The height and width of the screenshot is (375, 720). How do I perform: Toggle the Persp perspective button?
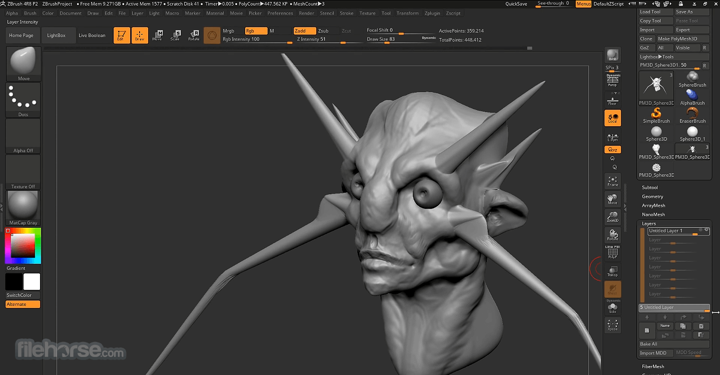pyautogui.click(x=612, y=81)
